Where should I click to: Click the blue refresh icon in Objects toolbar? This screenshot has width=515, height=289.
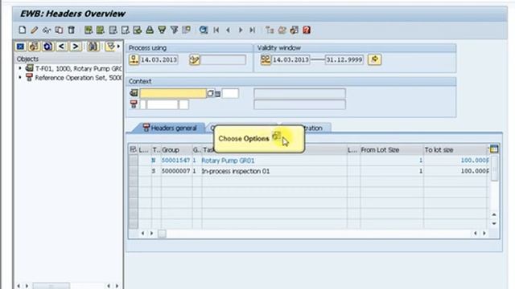pyautogui.click(x=47, y=47)
